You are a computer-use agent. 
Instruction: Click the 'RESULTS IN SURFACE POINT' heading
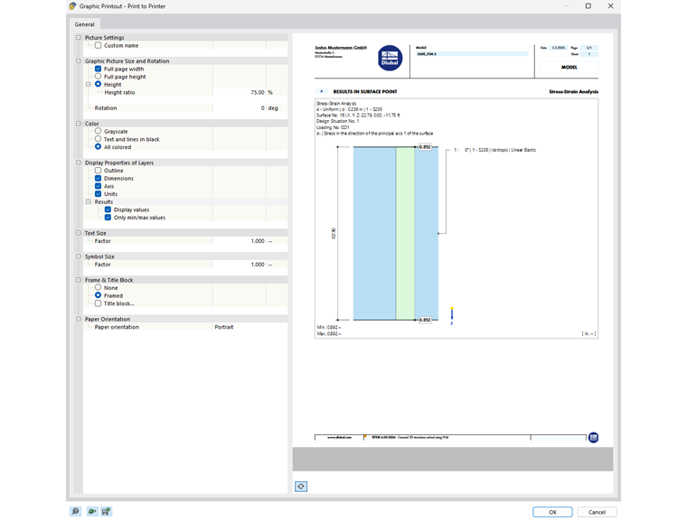[365, 91]
